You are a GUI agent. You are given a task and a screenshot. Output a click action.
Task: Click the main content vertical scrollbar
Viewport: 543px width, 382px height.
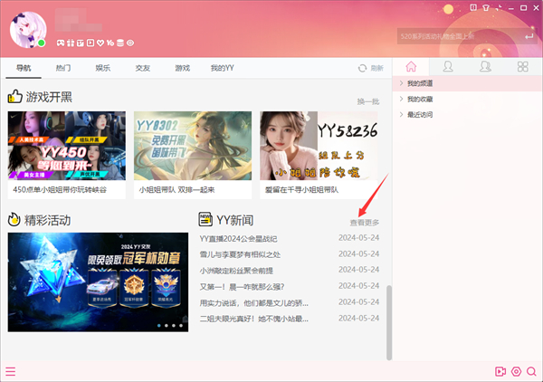(389, 323)
